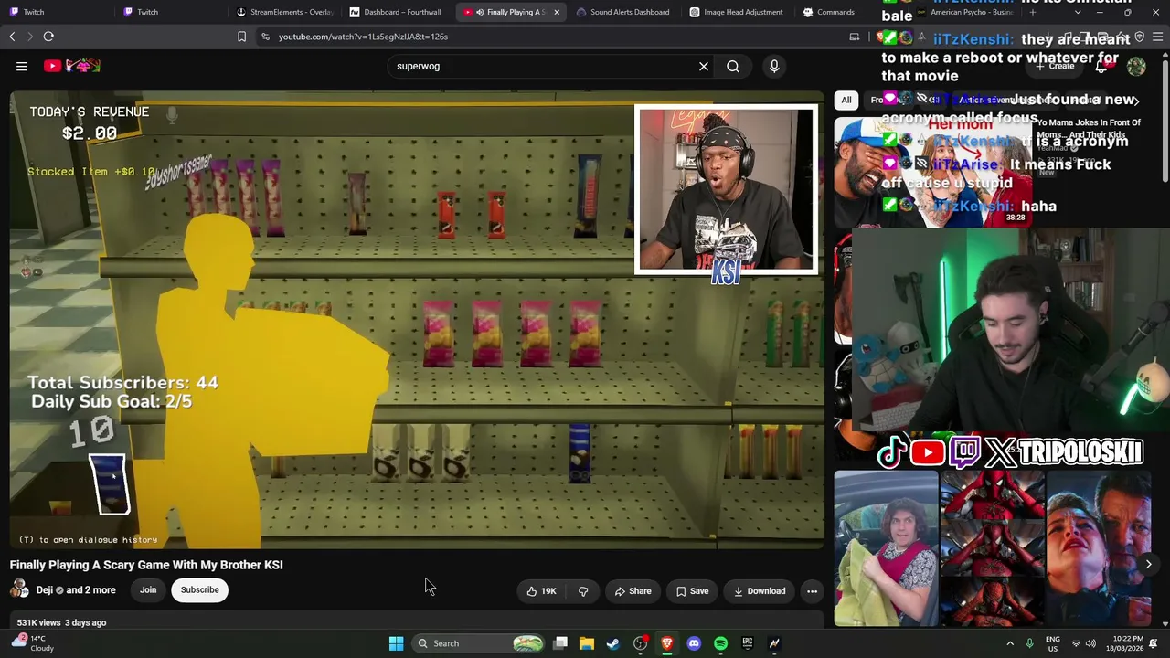Show next filter chips with the arrow

1135,100
